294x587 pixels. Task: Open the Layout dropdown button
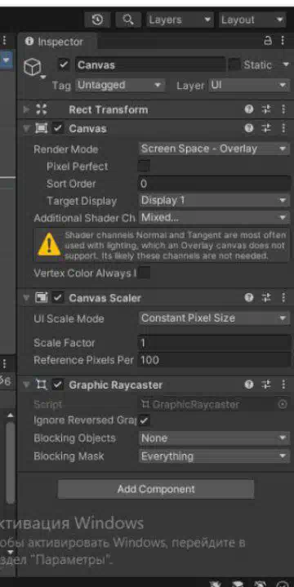pos(252,20)
